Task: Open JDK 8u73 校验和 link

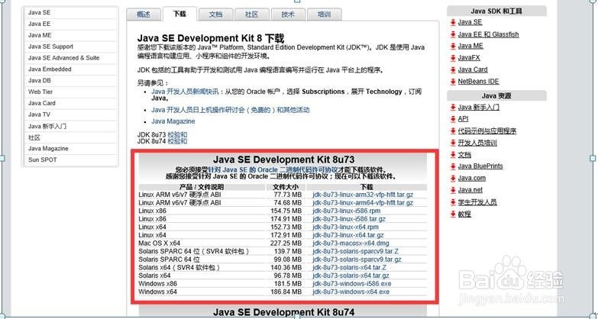Action: 177,135
